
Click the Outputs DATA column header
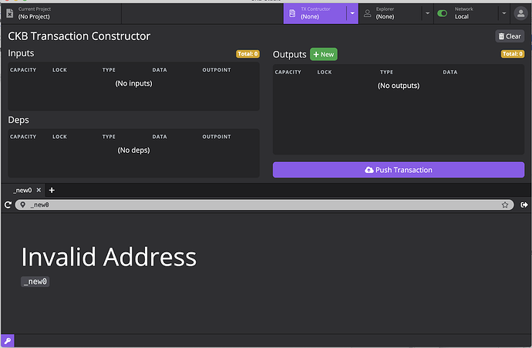point(450,73)
